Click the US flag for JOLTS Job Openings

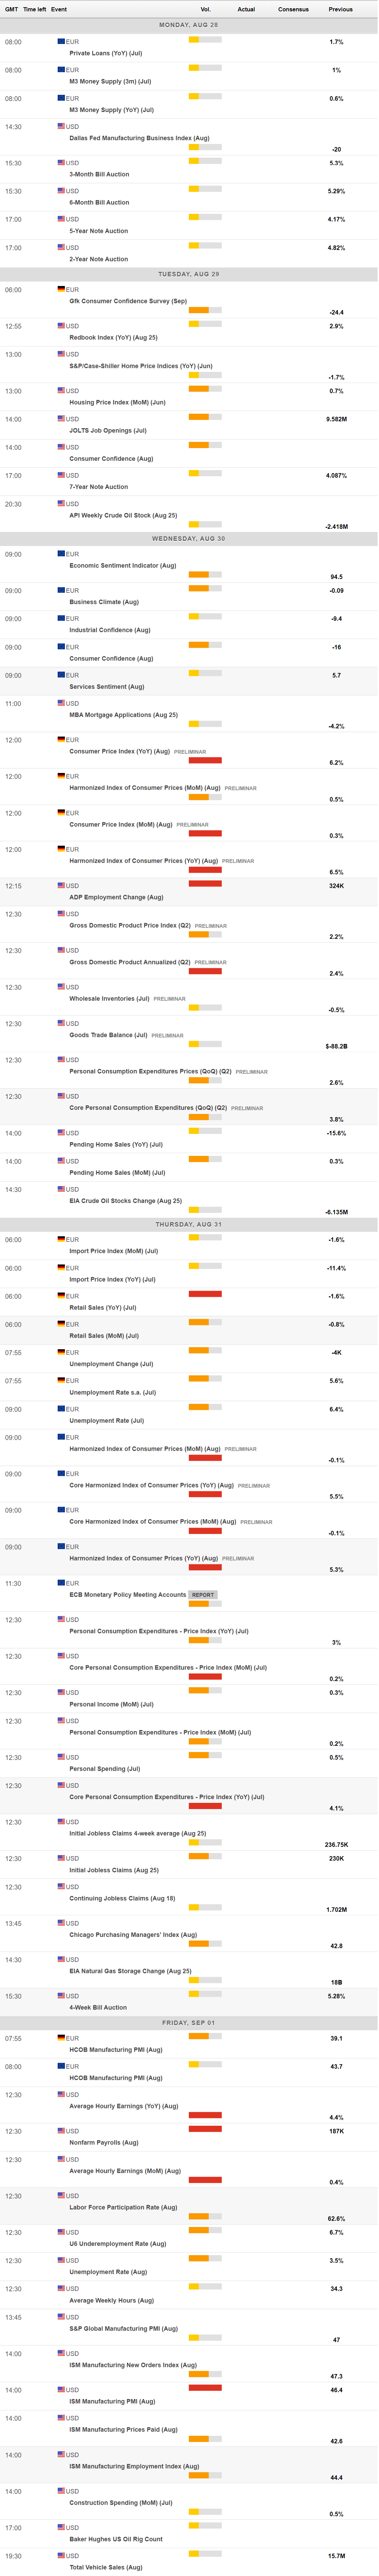tap(61, 419)
